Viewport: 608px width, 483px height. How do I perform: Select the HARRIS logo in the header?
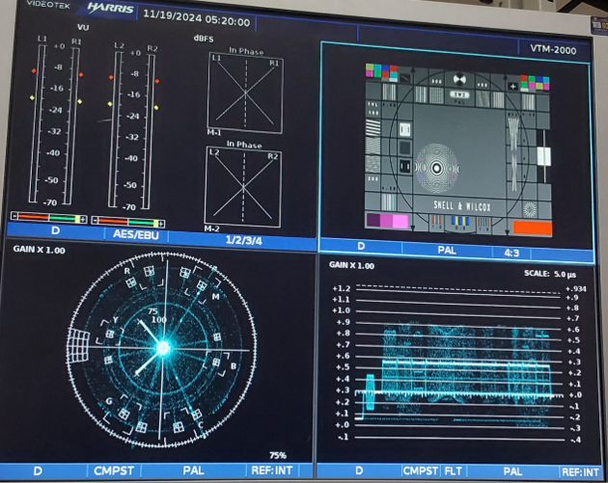(110, 8)
